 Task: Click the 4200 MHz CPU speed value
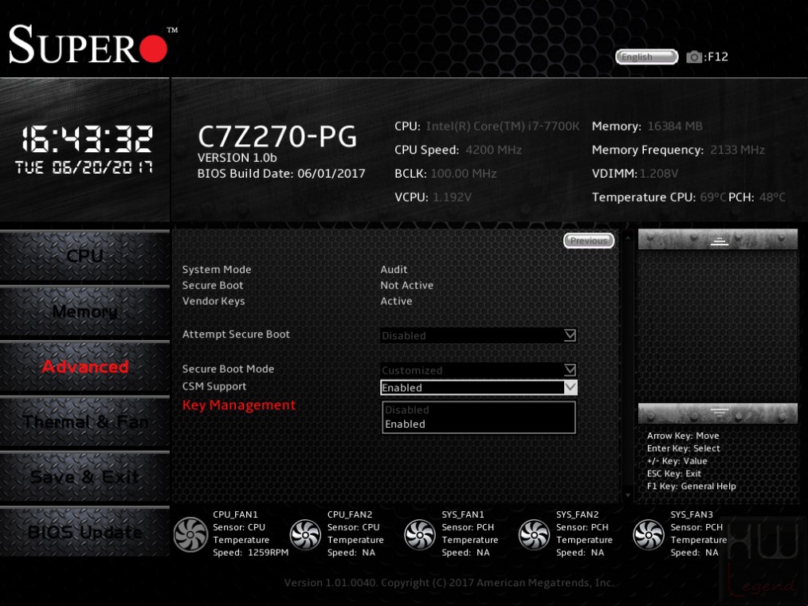point(493,150)
